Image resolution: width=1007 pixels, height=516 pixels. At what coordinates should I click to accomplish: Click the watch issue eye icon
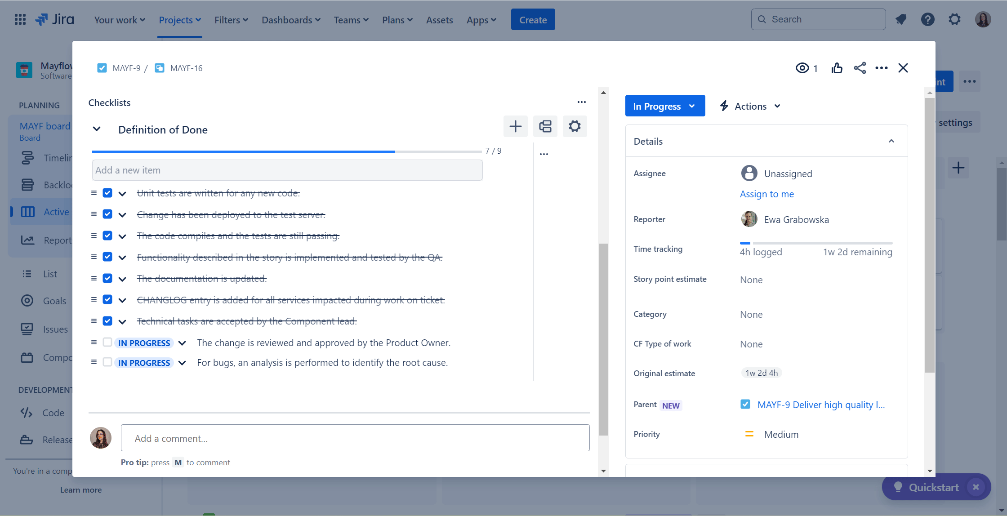click(x=802, y=68)
